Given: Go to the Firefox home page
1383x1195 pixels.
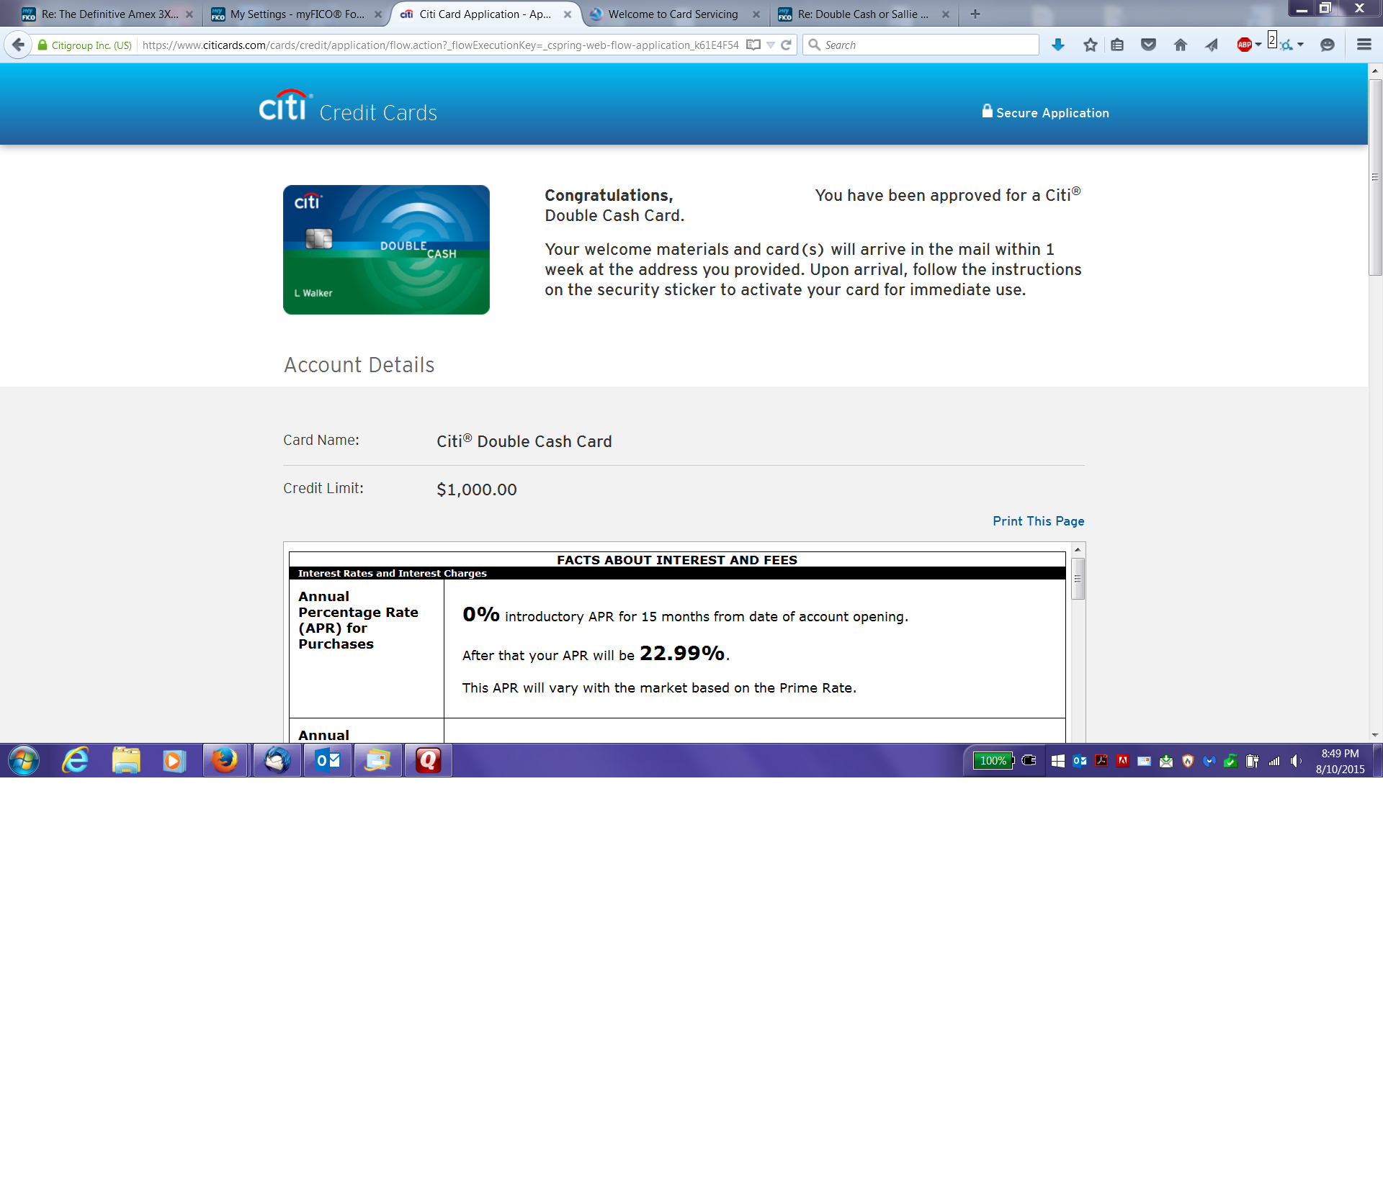Looking at the screenshot, I should click(x=1180, y=45).
